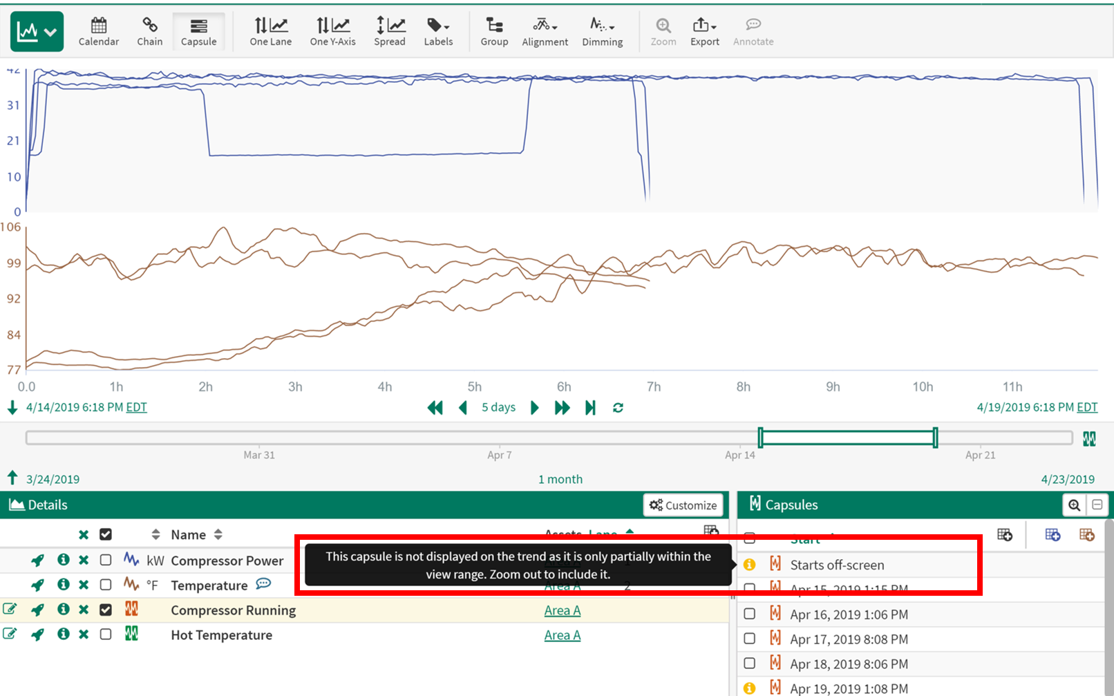The image size is (1114, 696).
Task: Click the info icon for Compressor Power
Action: pos(64,560)
